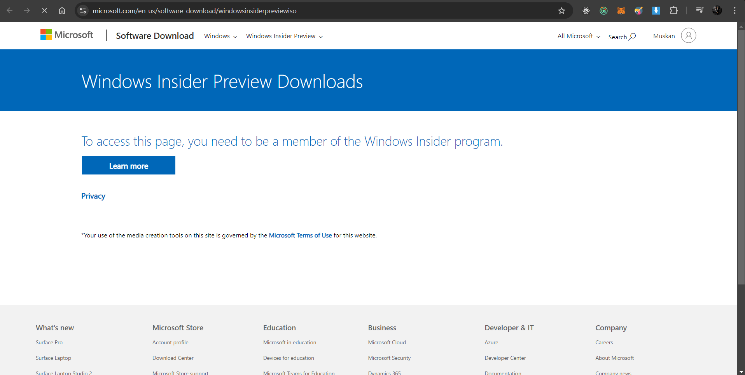Open Account profile footer link

click(170, 342)
